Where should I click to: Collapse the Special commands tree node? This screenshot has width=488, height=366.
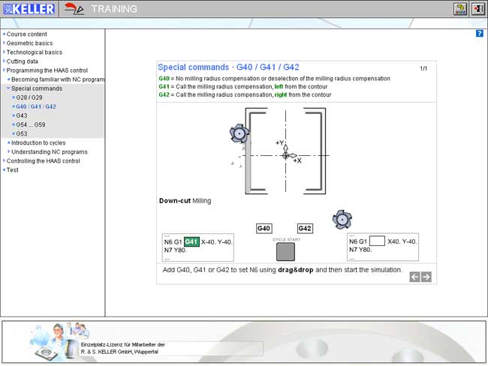coord(8,88)
